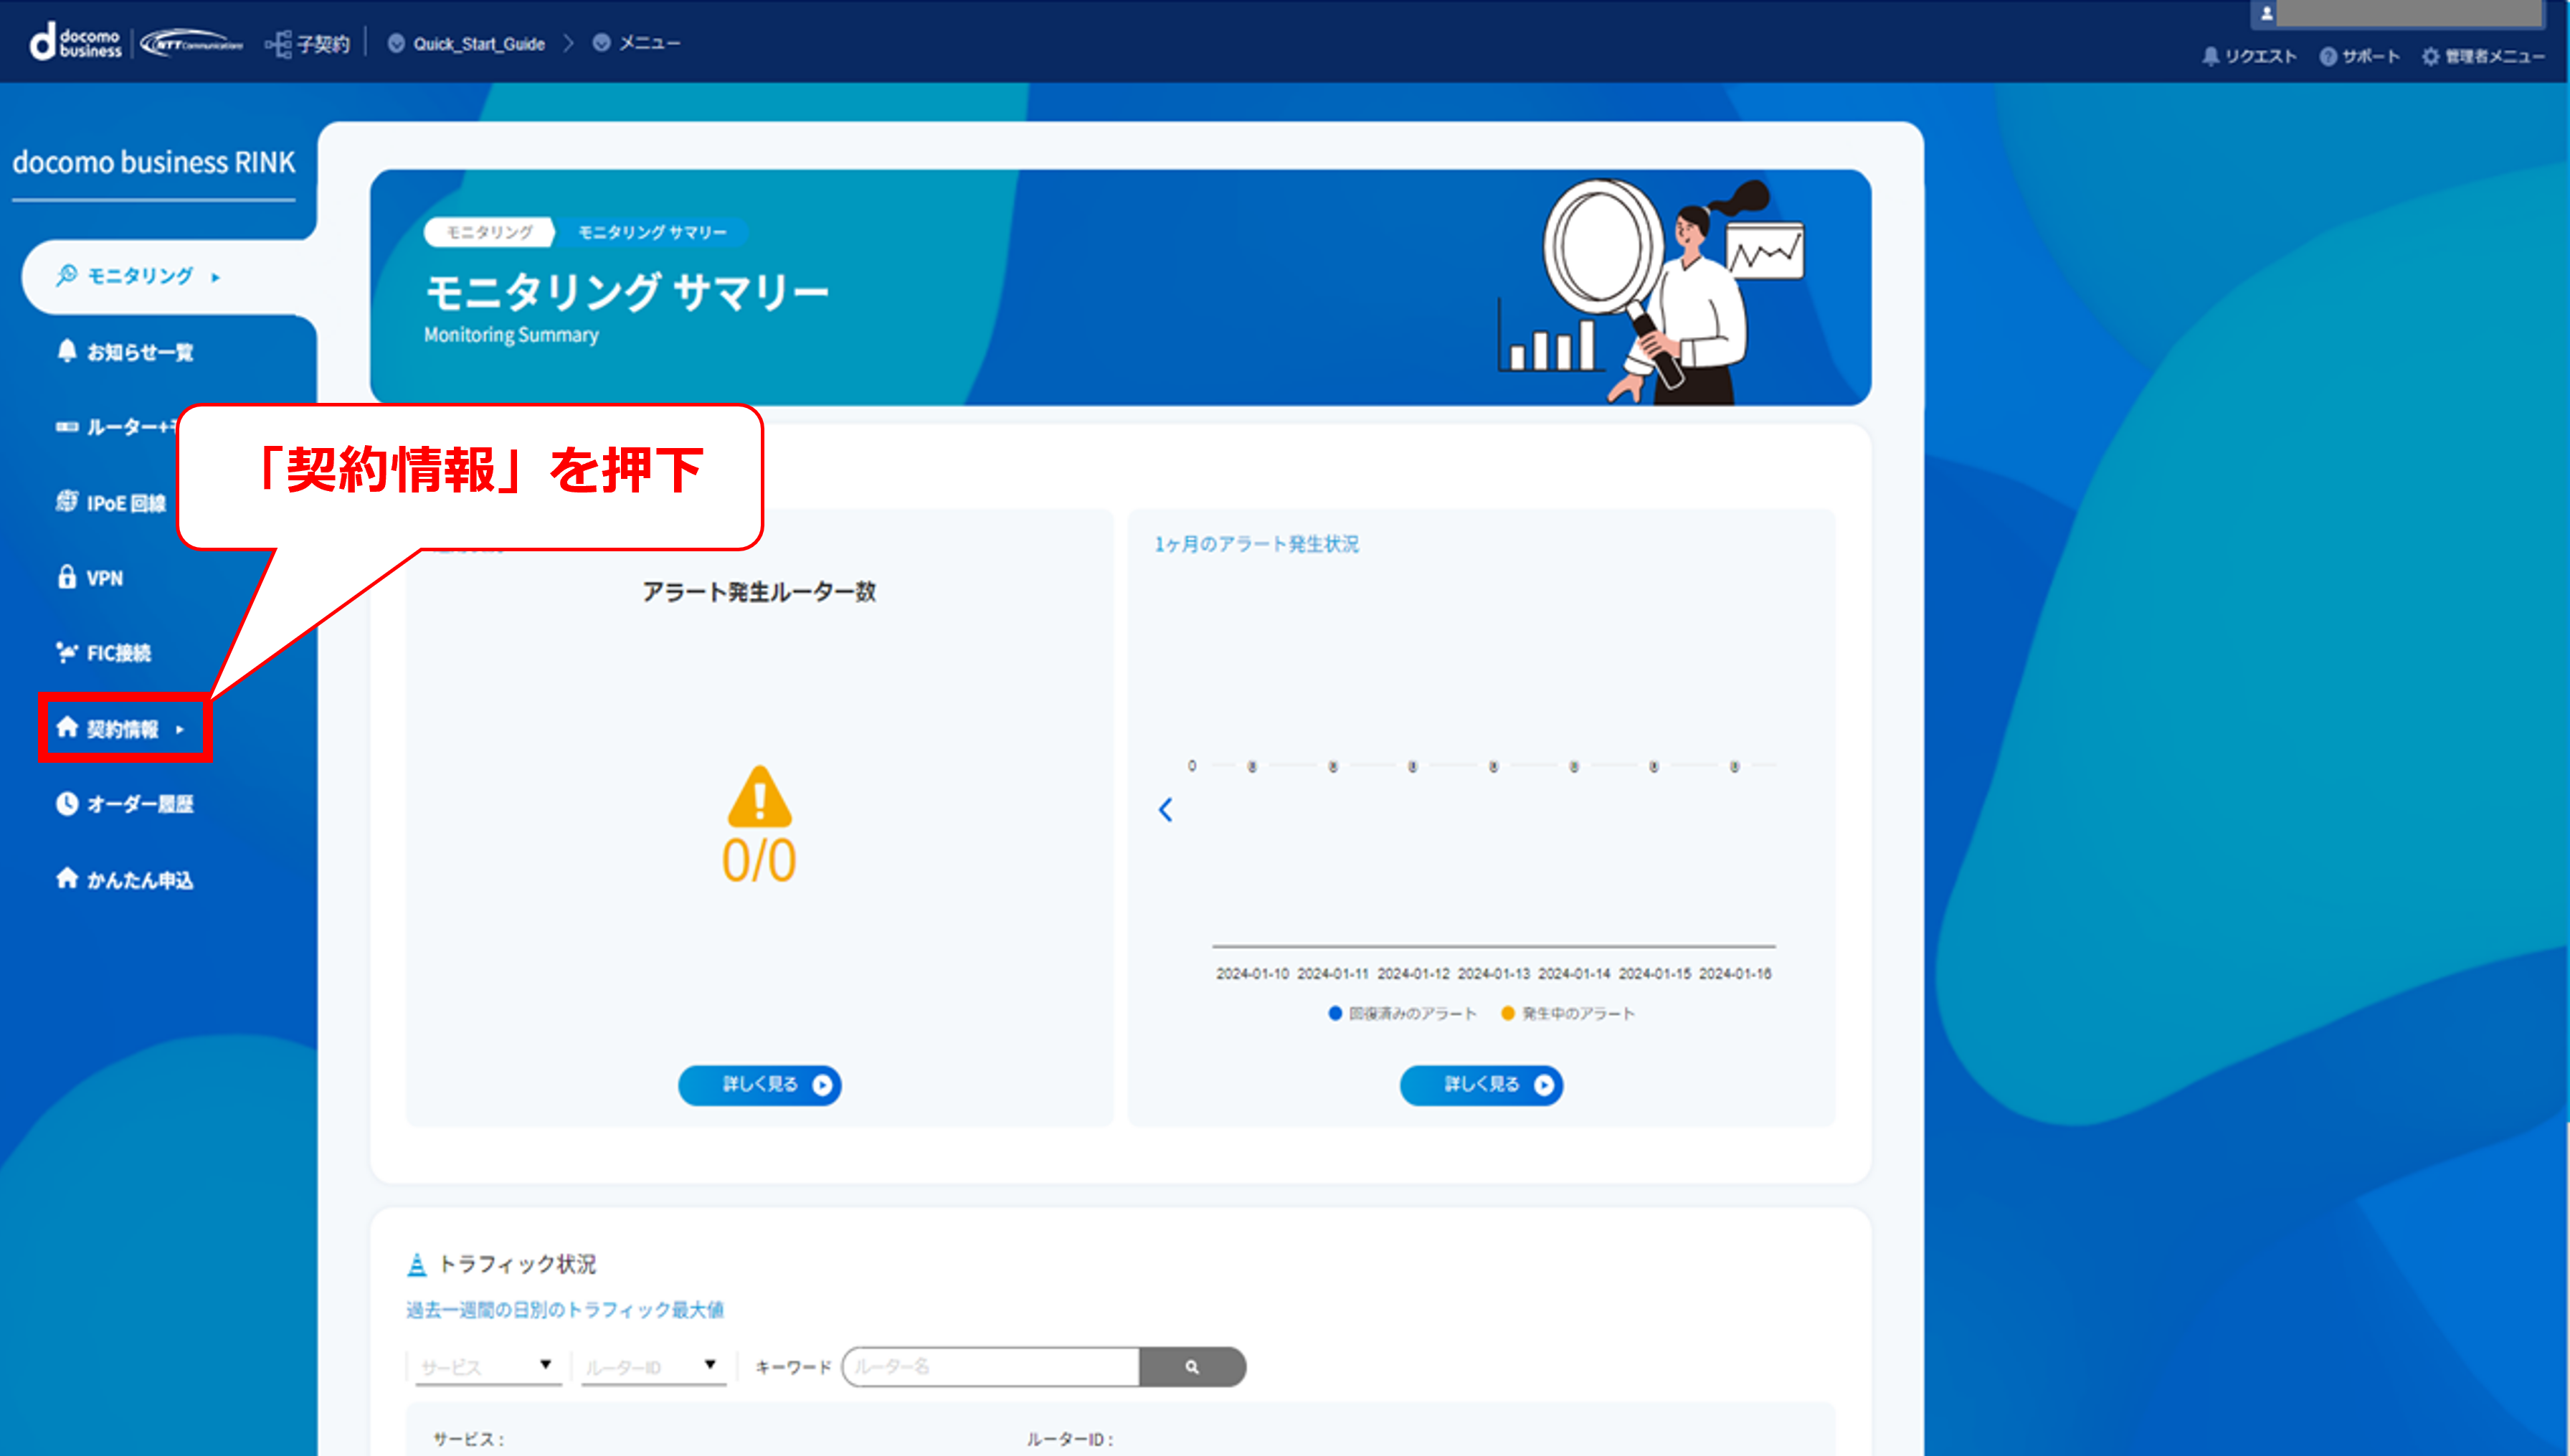Image resolution: width=2570 pixels, height=1456 pixels.
Task: Click the FIC接続 connection icon
Action: click(x=67, y=652)
